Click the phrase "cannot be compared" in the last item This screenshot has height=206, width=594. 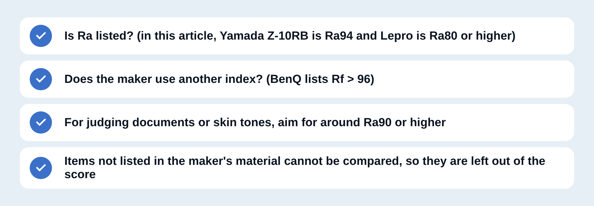point(343,161)
